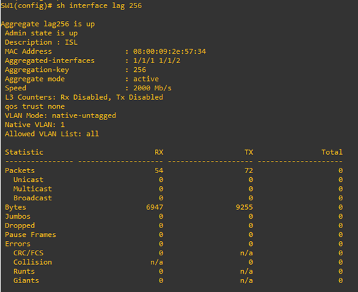This screenshot has width=358, height=292.
Task: Click the 'L3 Counters' line
Action: [x=84, y=98]
